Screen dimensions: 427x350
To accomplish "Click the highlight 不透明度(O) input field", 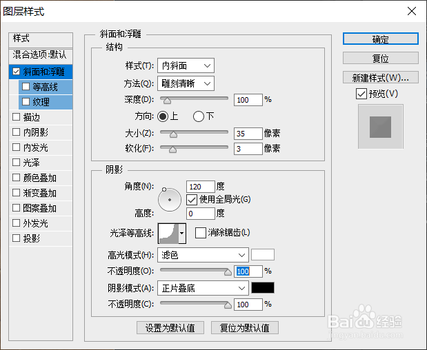I will point(248,271).
